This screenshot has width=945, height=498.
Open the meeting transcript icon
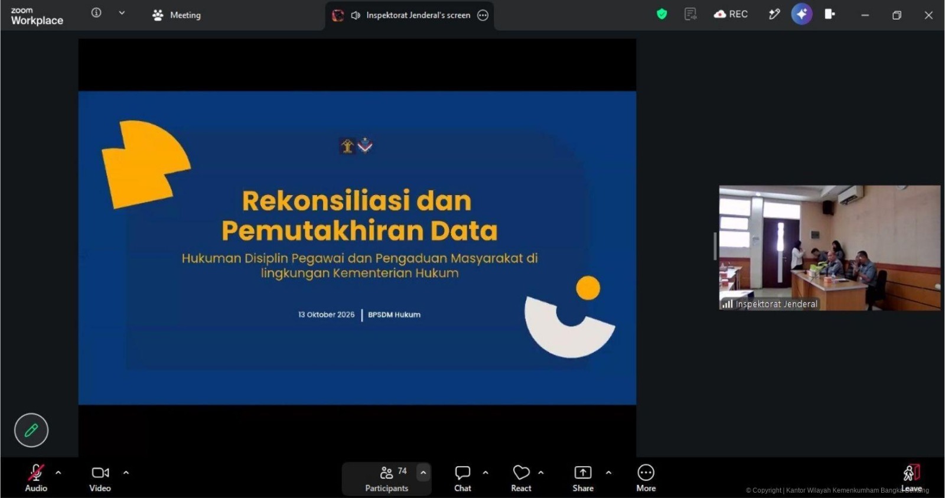click(690, 14)
